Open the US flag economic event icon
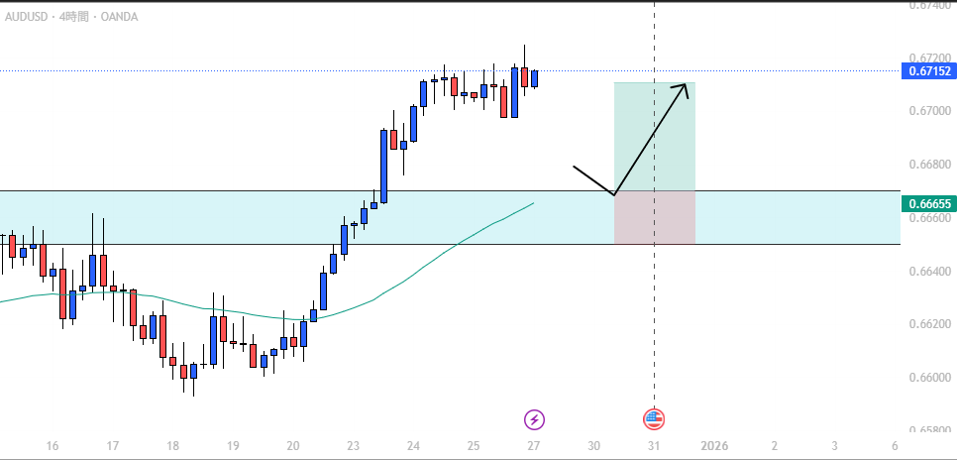957x460 pixels. (x=654, y=418)
